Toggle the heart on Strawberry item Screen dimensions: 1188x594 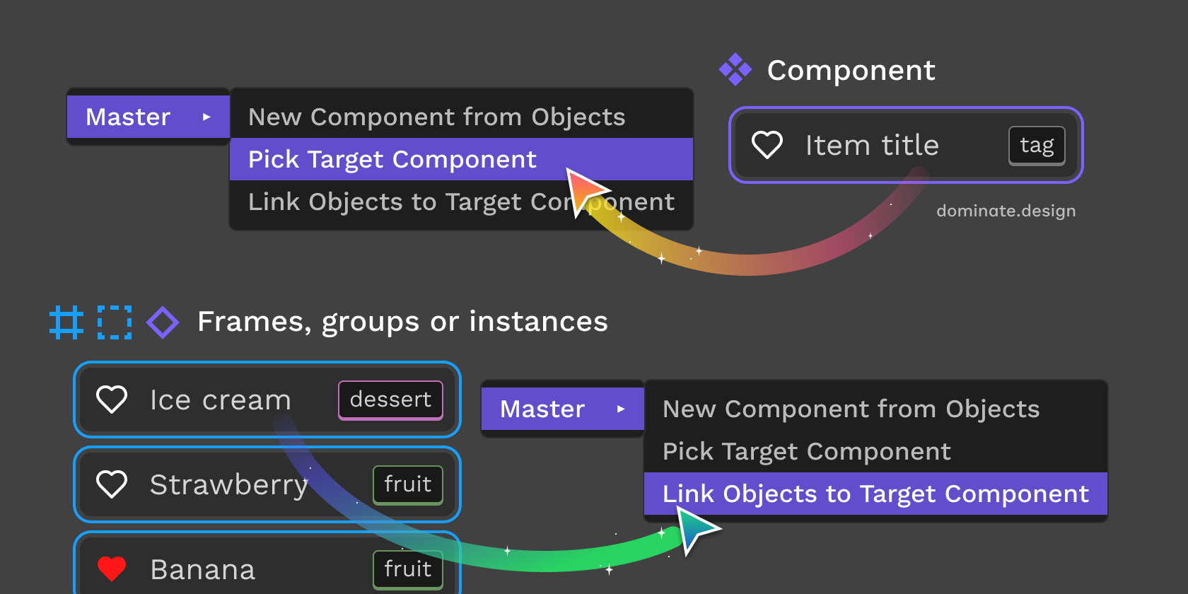pyautogui.click(x=112, y=484)
